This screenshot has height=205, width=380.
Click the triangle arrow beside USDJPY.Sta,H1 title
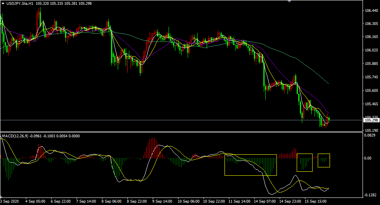click(3, 4)
